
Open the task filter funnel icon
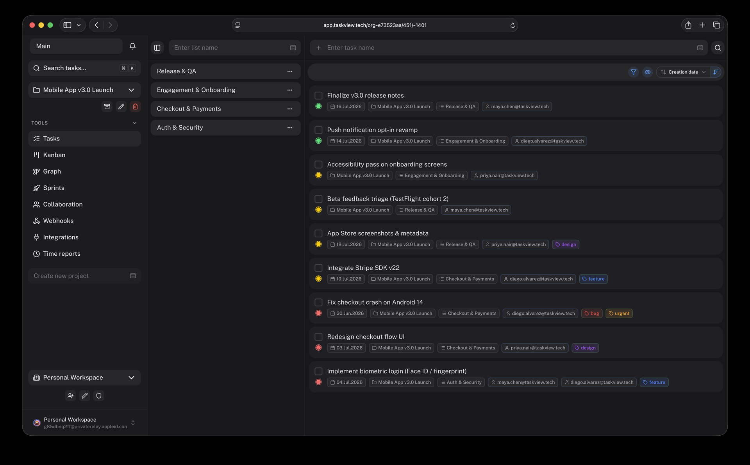click(633, 72)
